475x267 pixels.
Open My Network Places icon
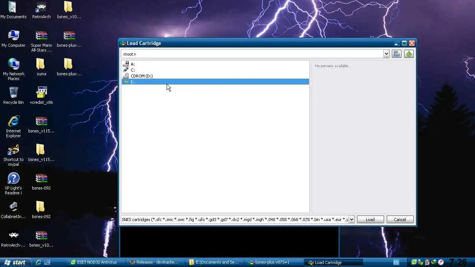tap(13, 70)
